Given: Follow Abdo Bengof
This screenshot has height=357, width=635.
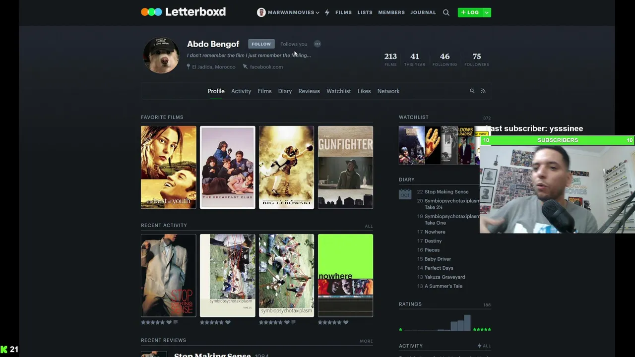Looking at the screenshot, I should point(261,44).
